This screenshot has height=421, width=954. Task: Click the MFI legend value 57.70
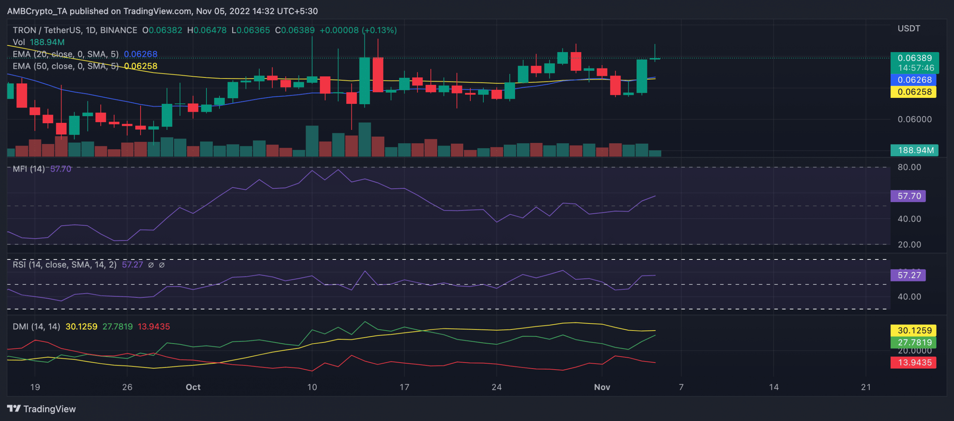[61, 169]
